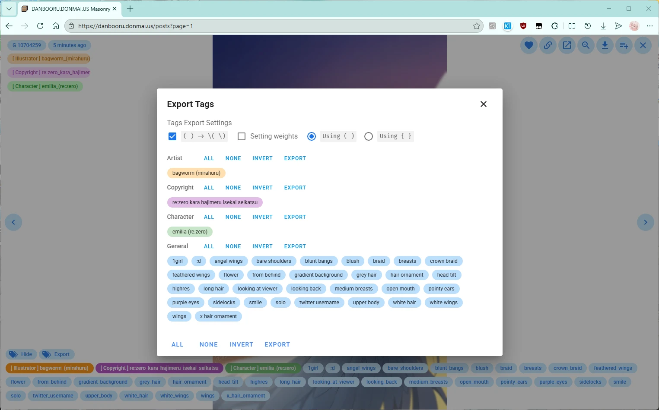
Task: Click NONE for Copyright tags
Action: pos(233,188)
